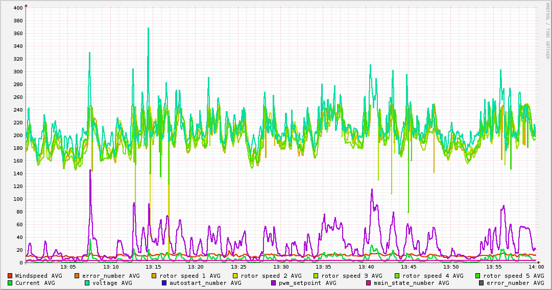This screenshot has height=290, width=552.
Task: Click the pink main_state_number AVG swatch
Action: coord(369,283)
